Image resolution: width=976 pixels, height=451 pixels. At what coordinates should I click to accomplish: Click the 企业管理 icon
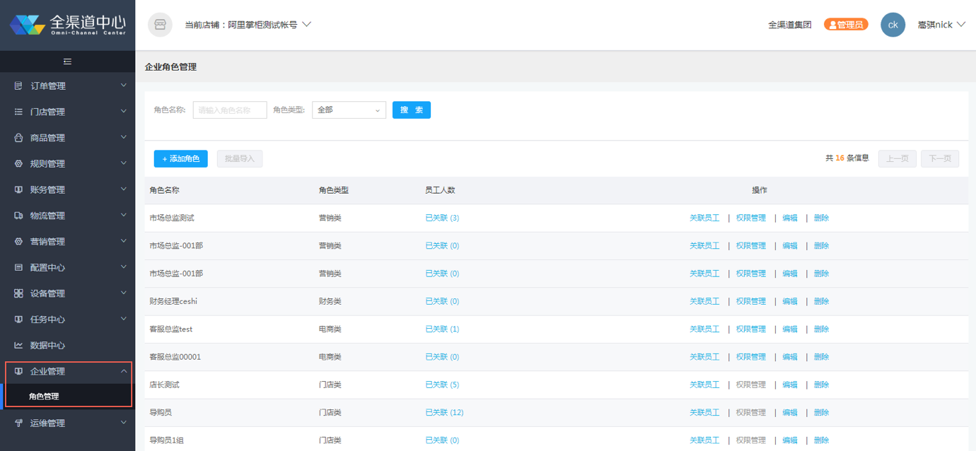click(x=19, y=371)
